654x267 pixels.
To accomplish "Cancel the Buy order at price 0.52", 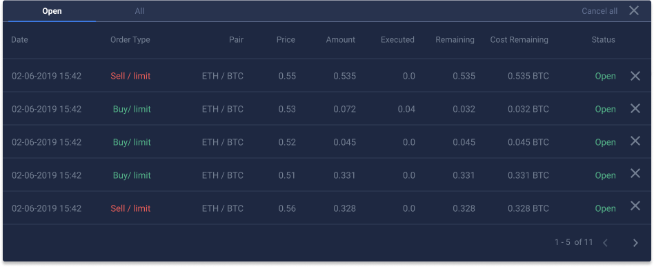I will pos(635,141).
